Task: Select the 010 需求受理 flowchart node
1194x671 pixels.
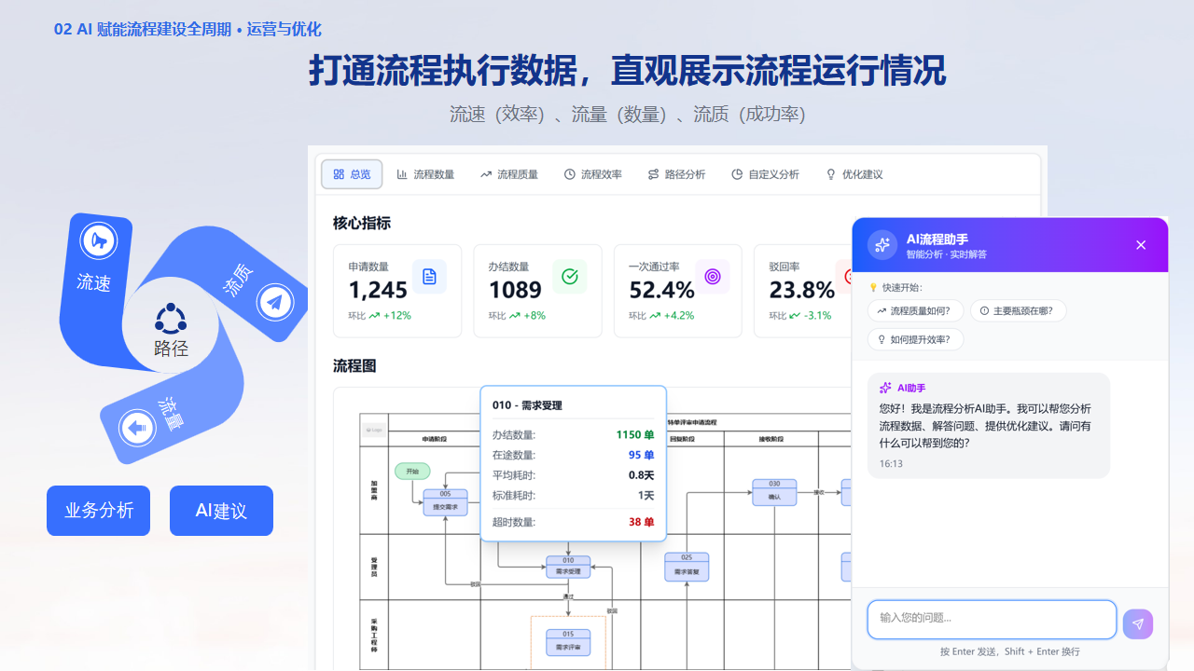Action: 568,566
